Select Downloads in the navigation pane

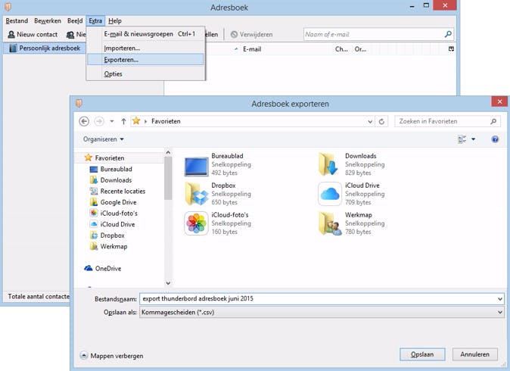click(x=116, y=180)
